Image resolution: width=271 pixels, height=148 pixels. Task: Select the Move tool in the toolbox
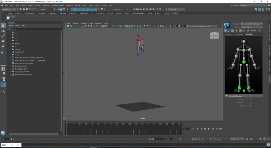3,41
